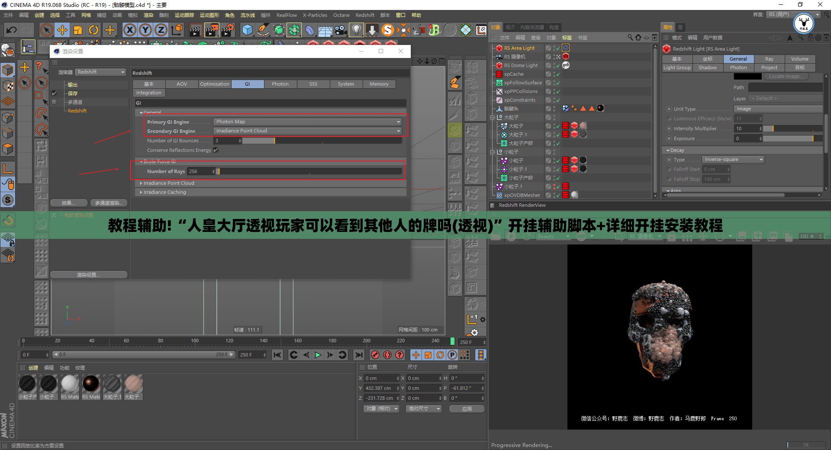Switch to the AOV tab

pyautogui.click(x=182, y=84)
